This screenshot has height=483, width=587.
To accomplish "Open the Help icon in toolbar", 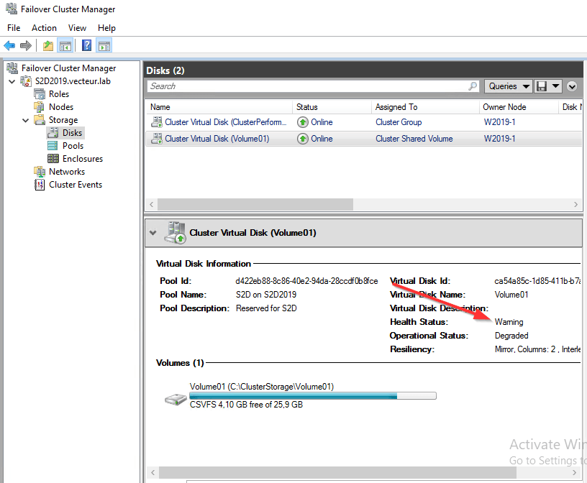I will pyautogui.click(x=86, y=46).
